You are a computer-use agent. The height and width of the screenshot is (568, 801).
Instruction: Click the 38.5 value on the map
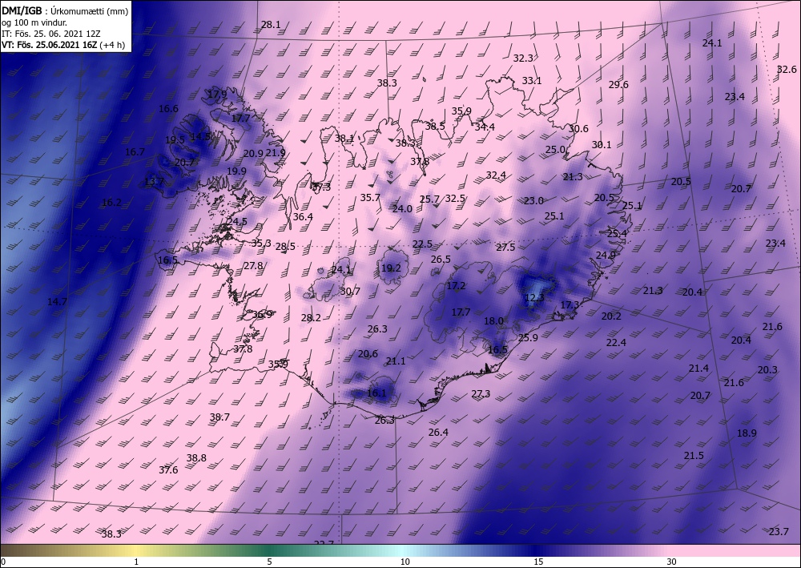coord(435,126)
